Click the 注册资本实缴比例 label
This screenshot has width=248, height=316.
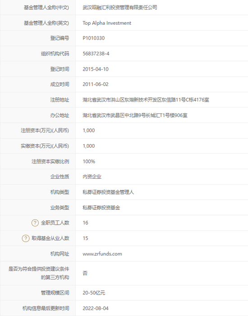point(51,162)
